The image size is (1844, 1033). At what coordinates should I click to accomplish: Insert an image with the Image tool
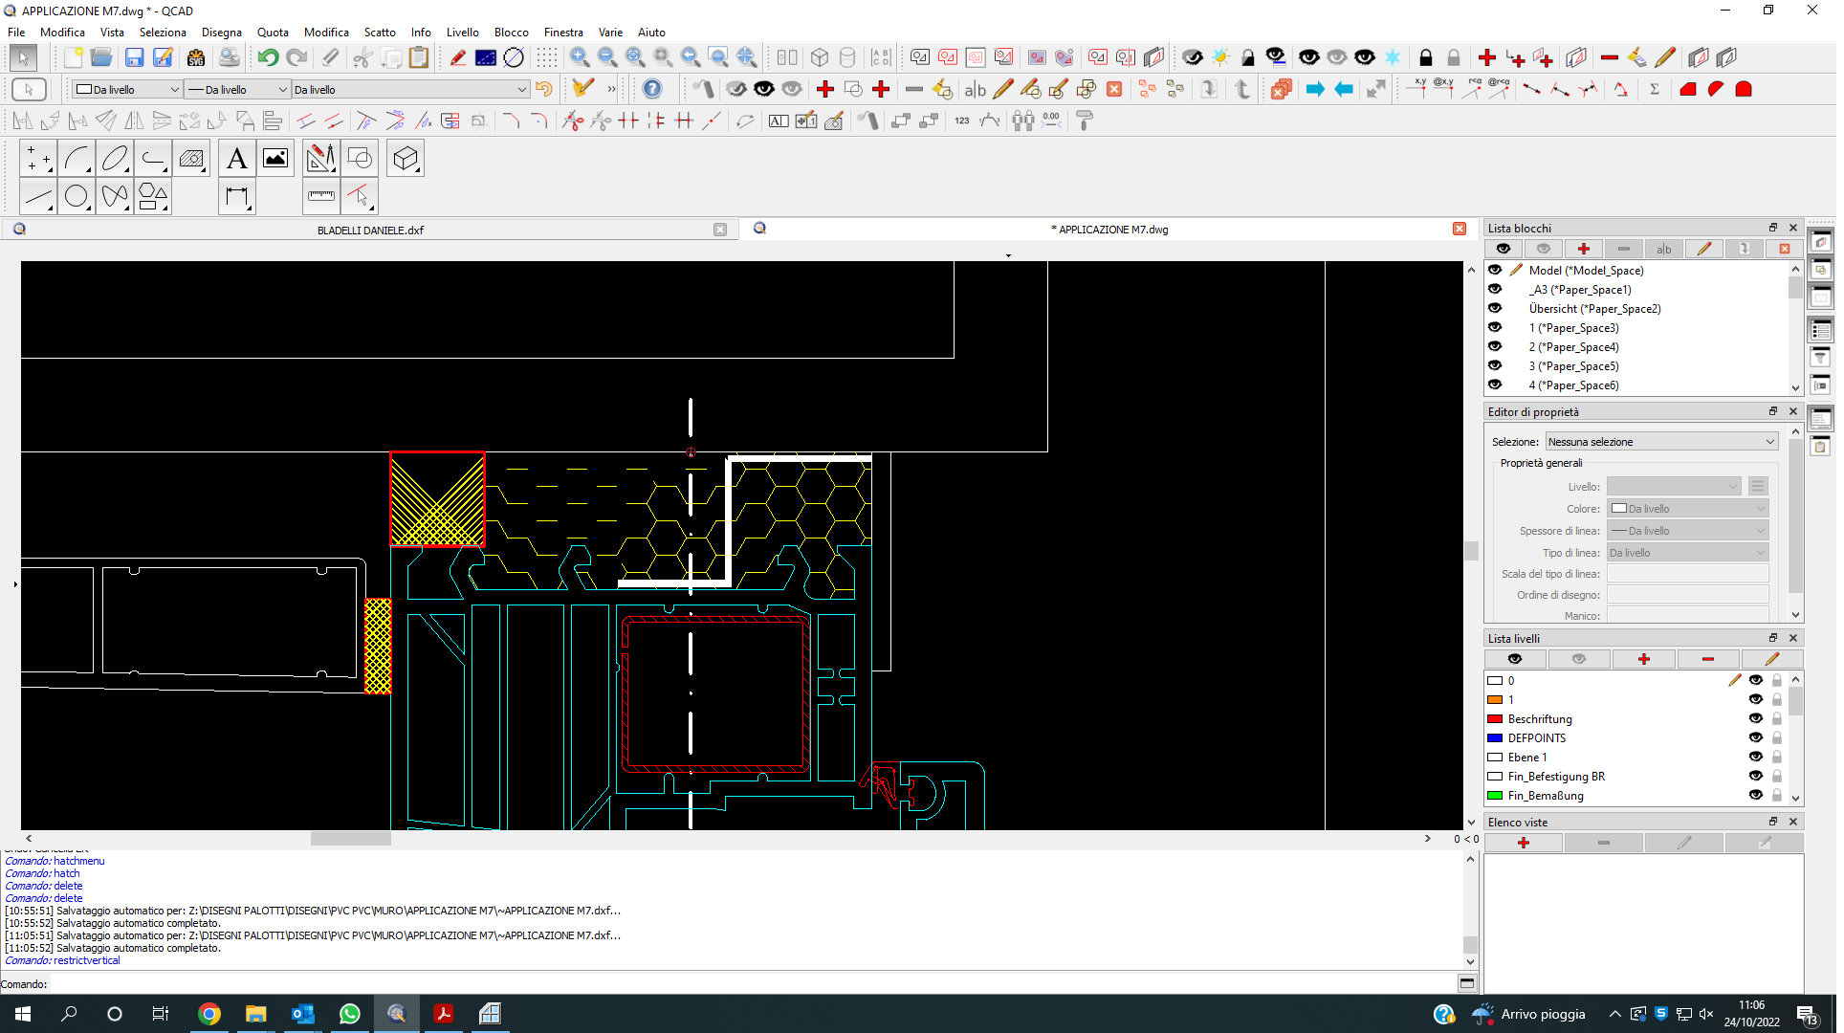[275, 159]
